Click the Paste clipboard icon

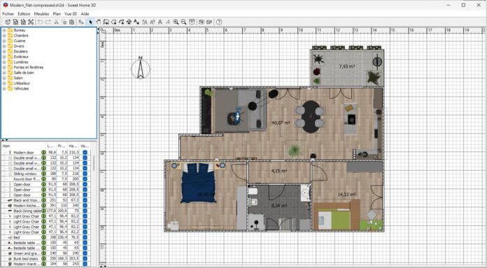tap(72, 22)
